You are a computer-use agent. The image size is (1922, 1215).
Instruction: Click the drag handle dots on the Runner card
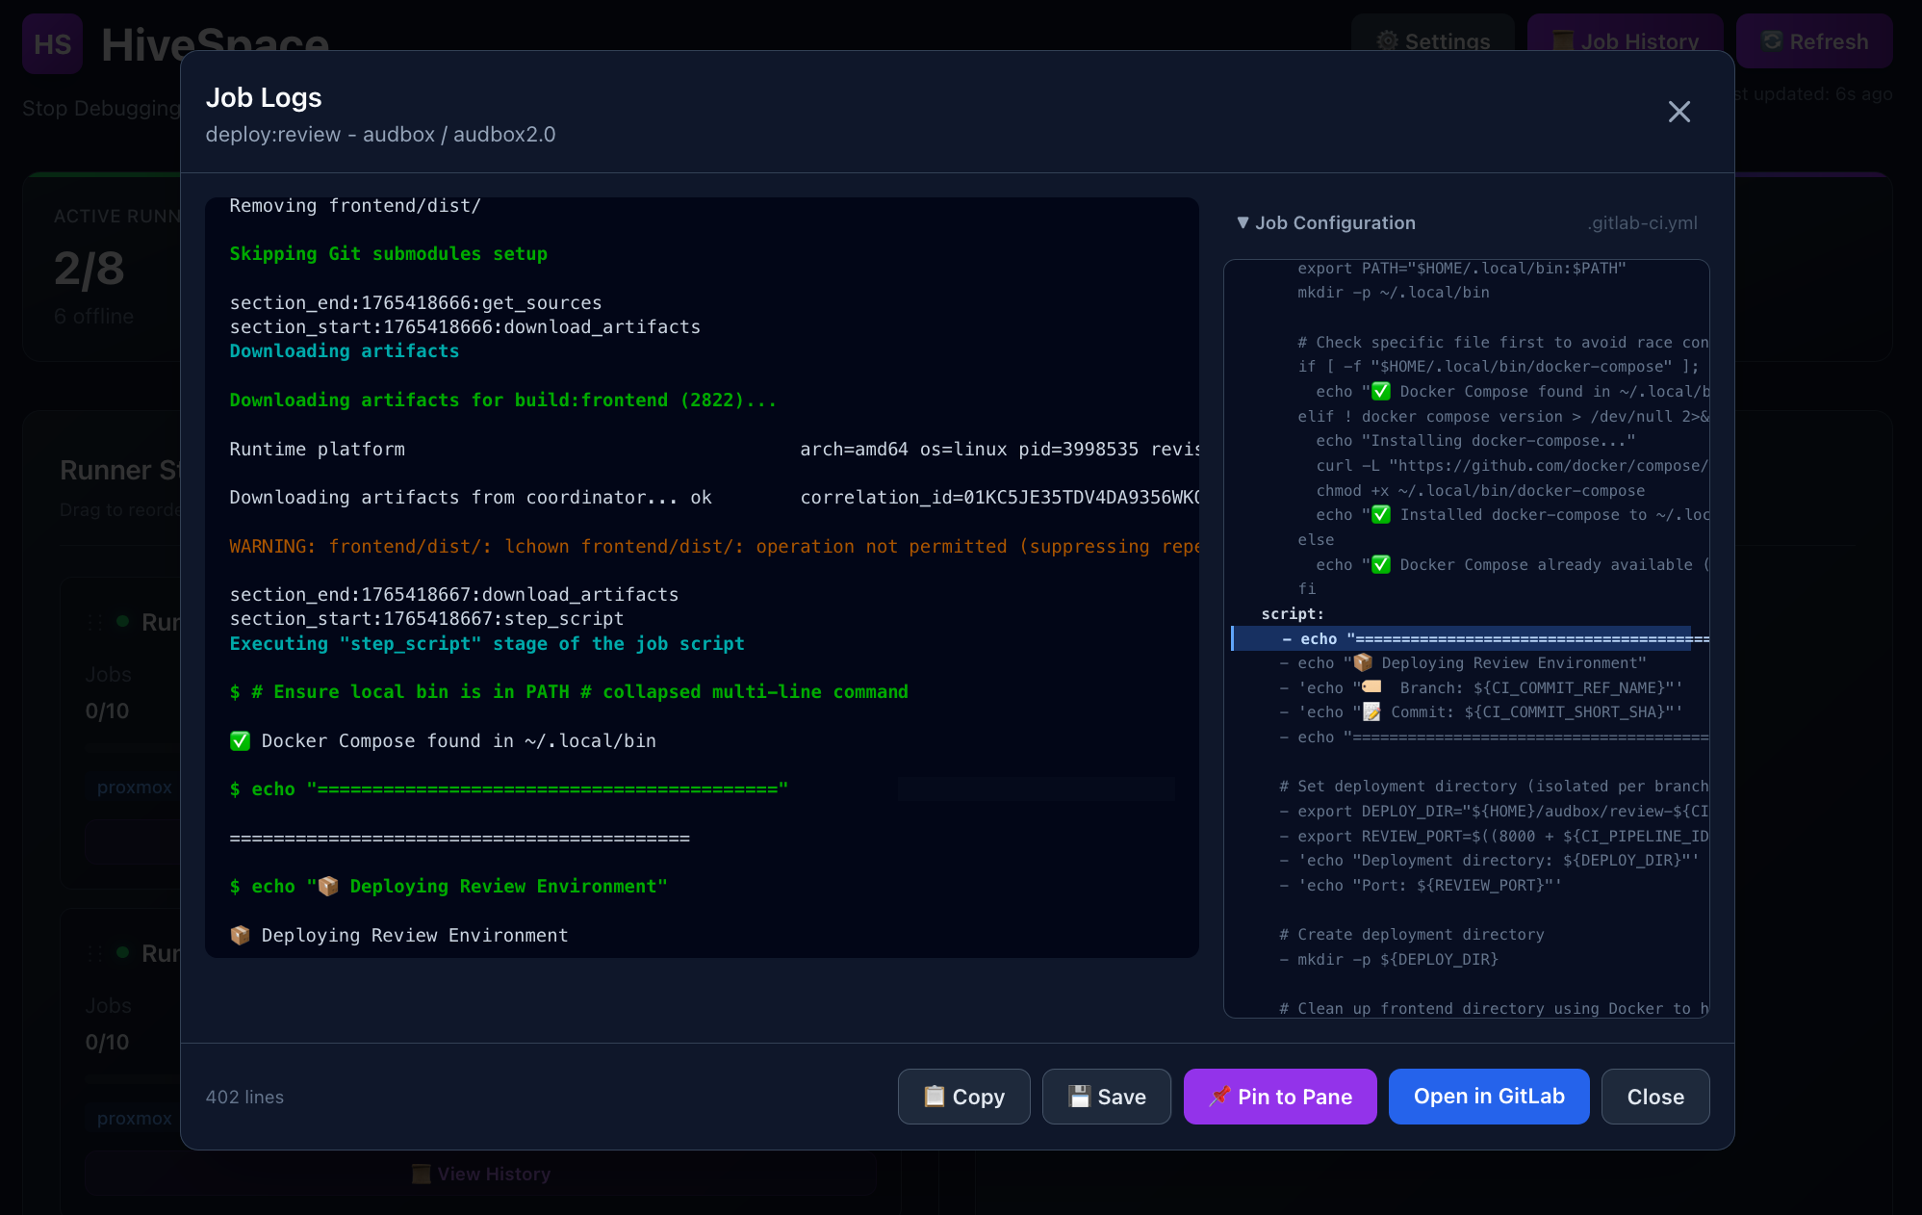tap(93, 622)
